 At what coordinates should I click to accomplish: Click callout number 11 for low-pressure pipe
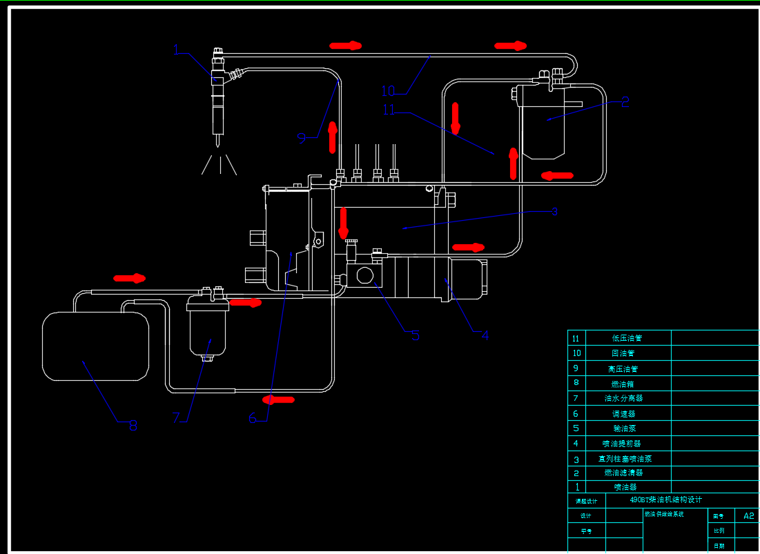[388, 110]
